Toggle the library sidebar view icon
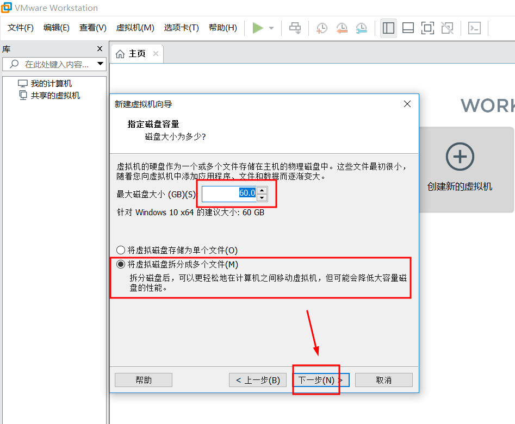Screen dimensions: 515x424 (388, 28)
